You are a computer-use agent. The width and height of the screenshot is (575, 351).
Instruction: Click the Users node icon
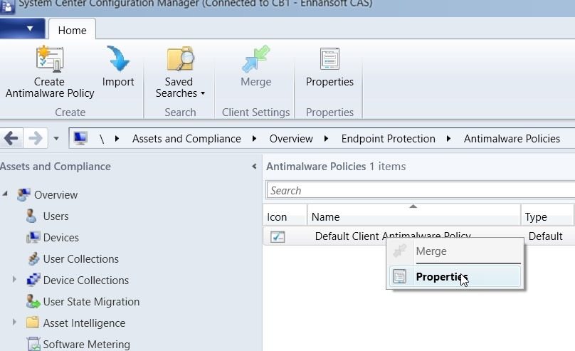click(31, 216)
